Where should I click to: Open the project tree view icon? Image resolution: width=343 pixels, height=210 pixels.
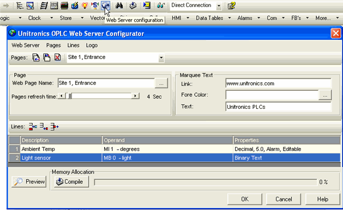tap(20, 5)
